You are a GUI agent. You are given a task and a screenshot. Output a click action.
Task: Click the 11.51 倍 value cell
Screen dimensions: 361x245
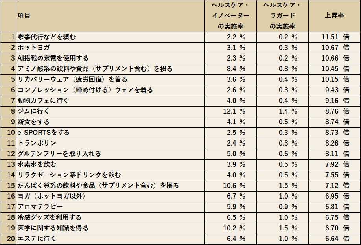tap(334, 37)
